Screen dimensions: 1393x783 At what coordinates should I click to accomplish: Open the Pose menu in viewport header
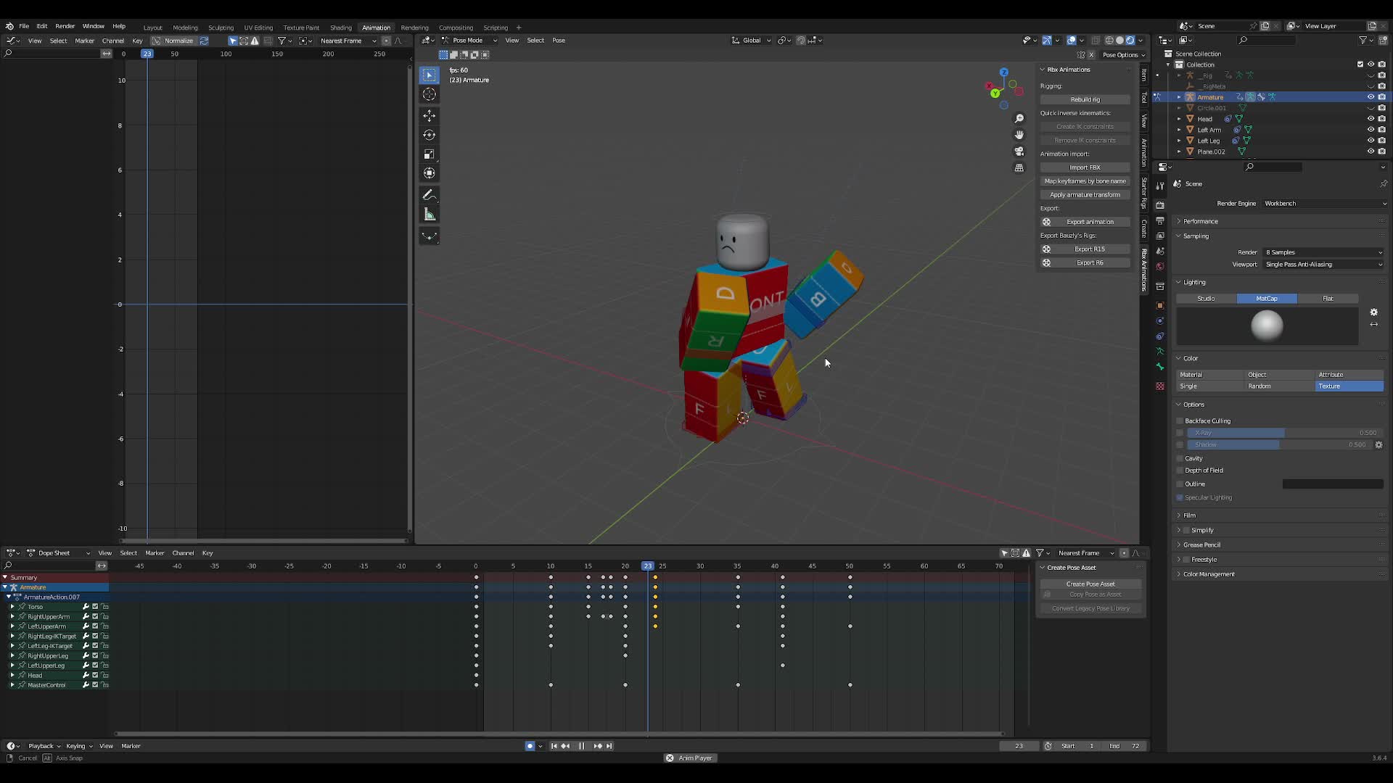point(559,41)
